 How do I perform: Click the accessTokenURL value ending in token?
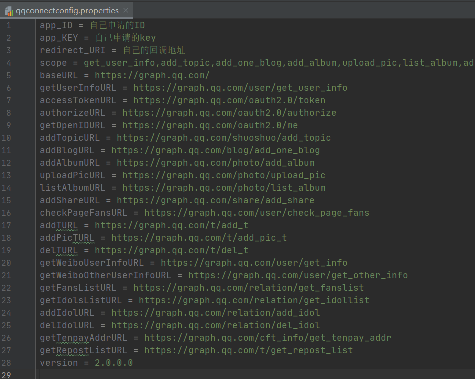coord(229,100)
